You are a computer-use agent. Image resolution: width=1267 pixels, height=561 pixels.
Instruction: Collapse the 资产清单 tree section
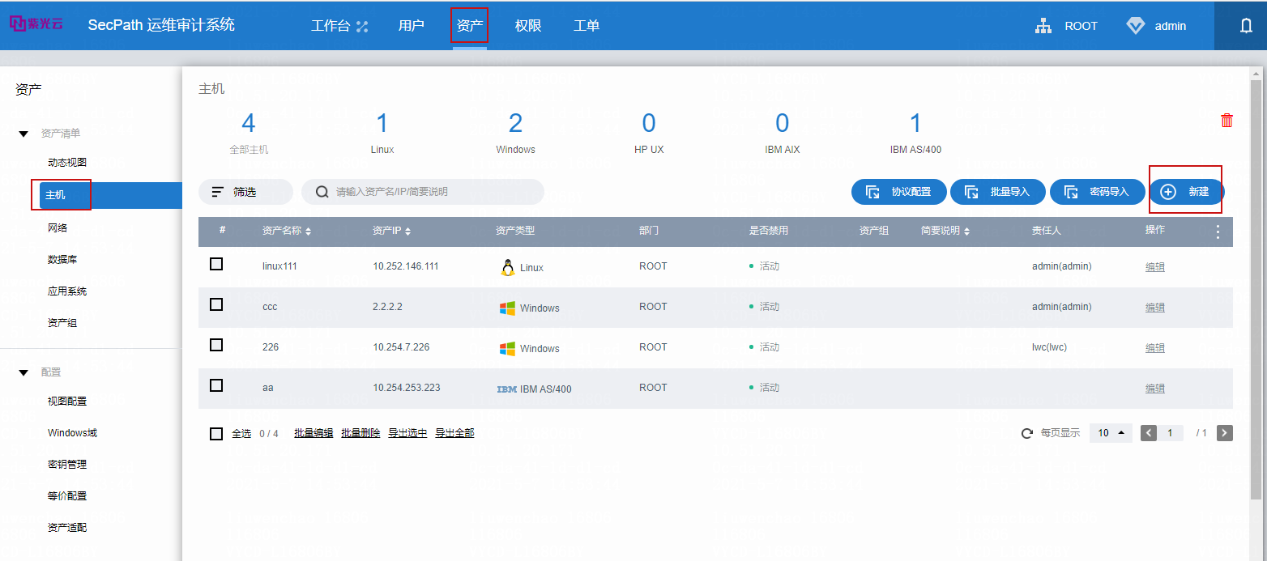(23, 134)
